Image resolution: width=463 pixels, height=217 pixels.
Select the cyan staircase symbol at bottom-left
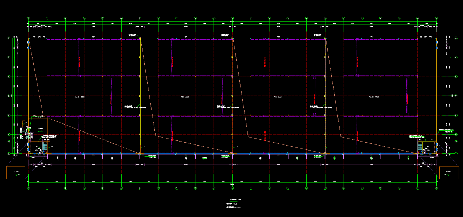45,146
